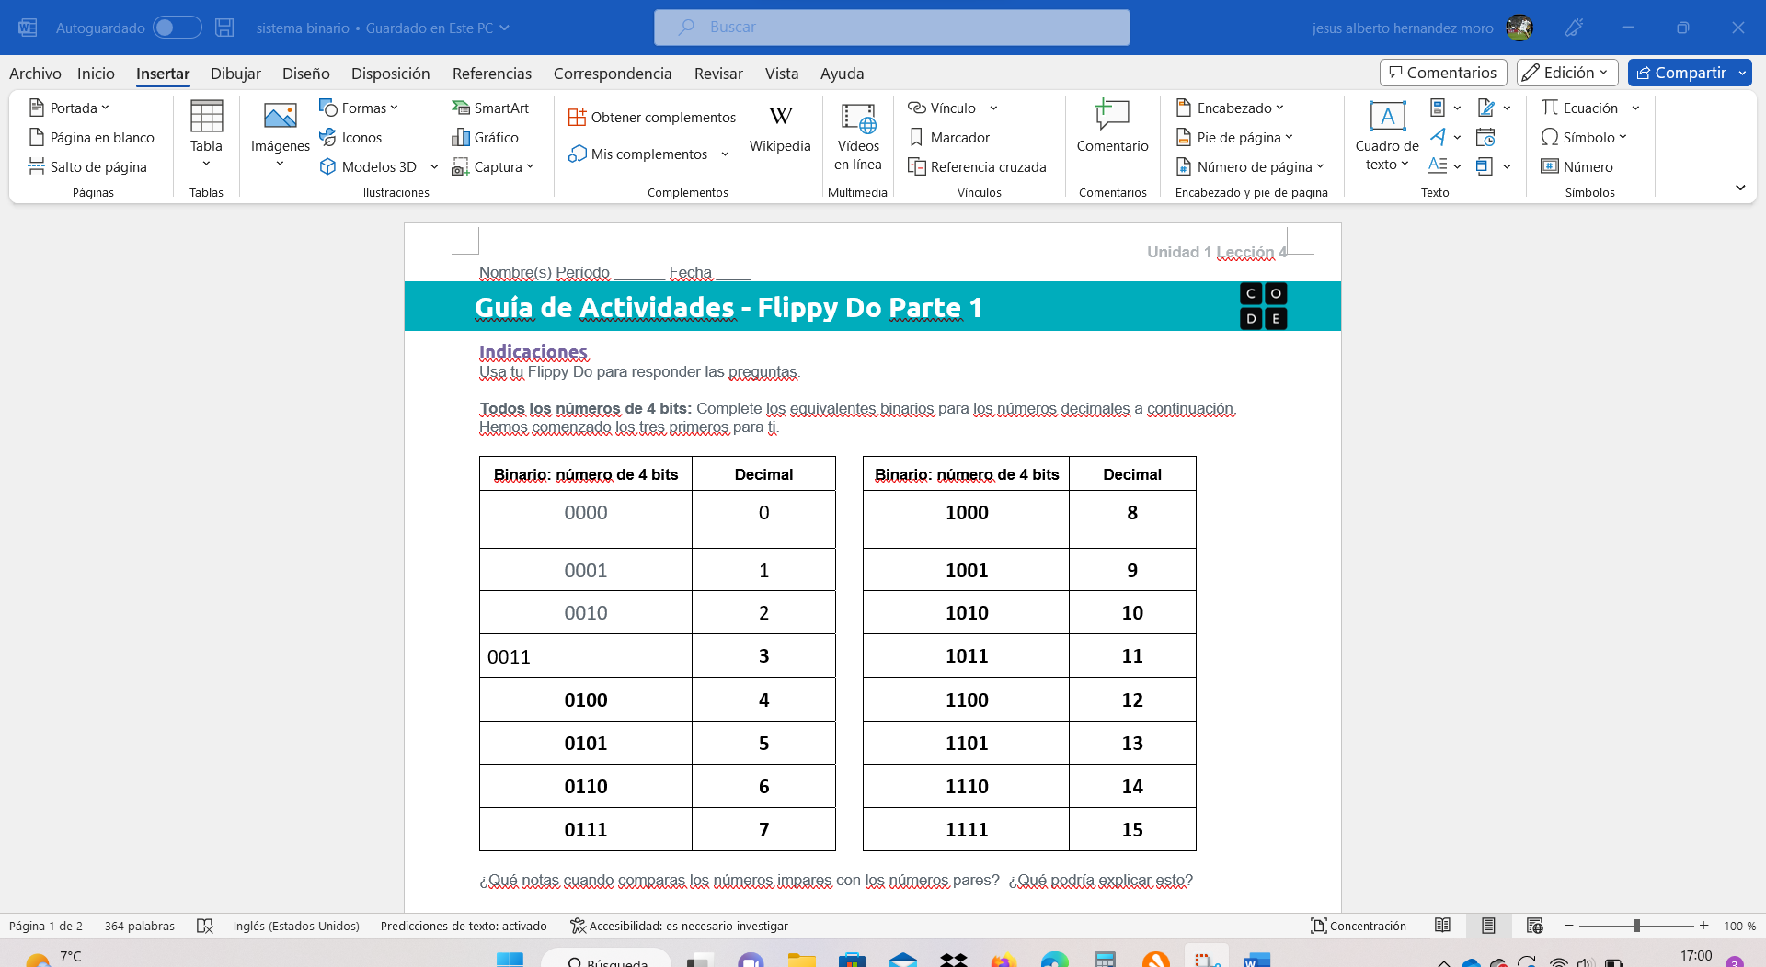Image resolution: width=1766 pixels, height=967 pixels.
Task: Switch to Read Mode view icon
Action: pyautogui.click(x=1442, y=926)
